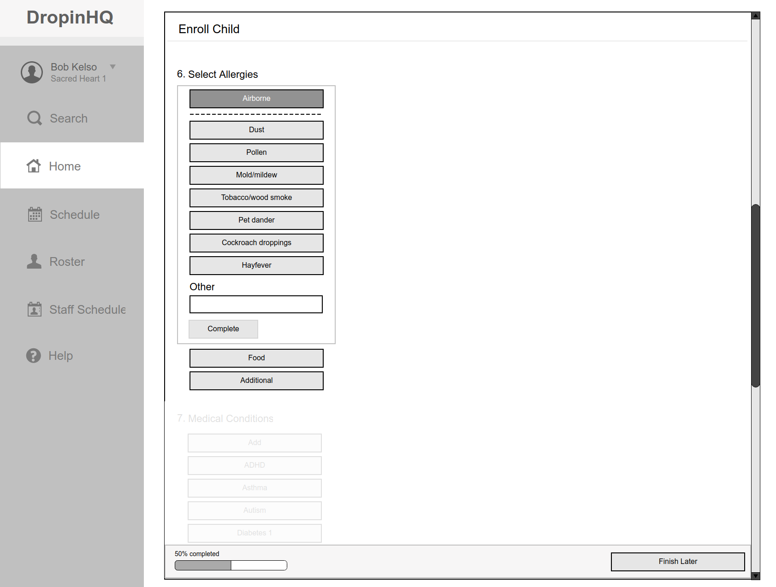Click the Complete button
The image size is (776, 587).
pyautogui.click(x=223, y=329)
